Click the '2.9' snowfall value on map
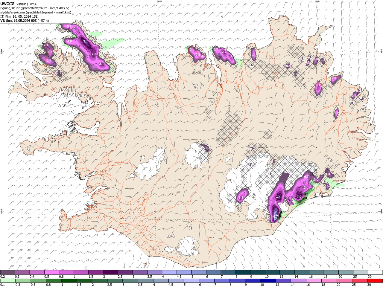The width and height of the screenshot is (383, 287). (x=299, y=197)
